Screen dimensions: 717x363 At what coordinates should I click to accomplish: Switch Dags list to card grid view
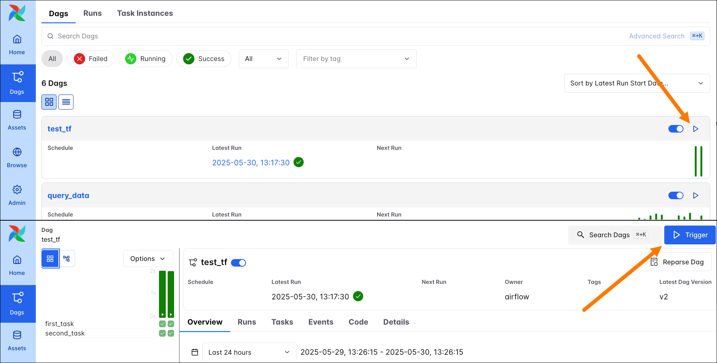49,102
